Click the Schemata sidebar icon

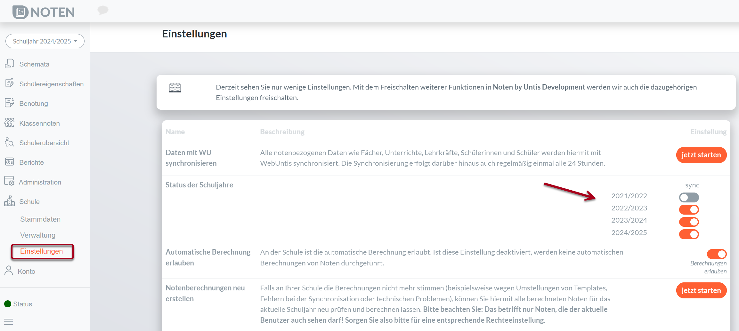pyautogui.click(x=9, y=64)
